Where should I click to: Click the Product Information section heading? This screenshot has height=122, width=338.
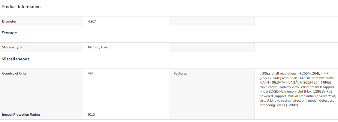[x=21, y=7]
